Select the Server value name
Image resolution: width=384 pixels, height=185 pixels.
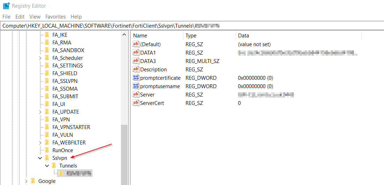click(x=147, y=94)
